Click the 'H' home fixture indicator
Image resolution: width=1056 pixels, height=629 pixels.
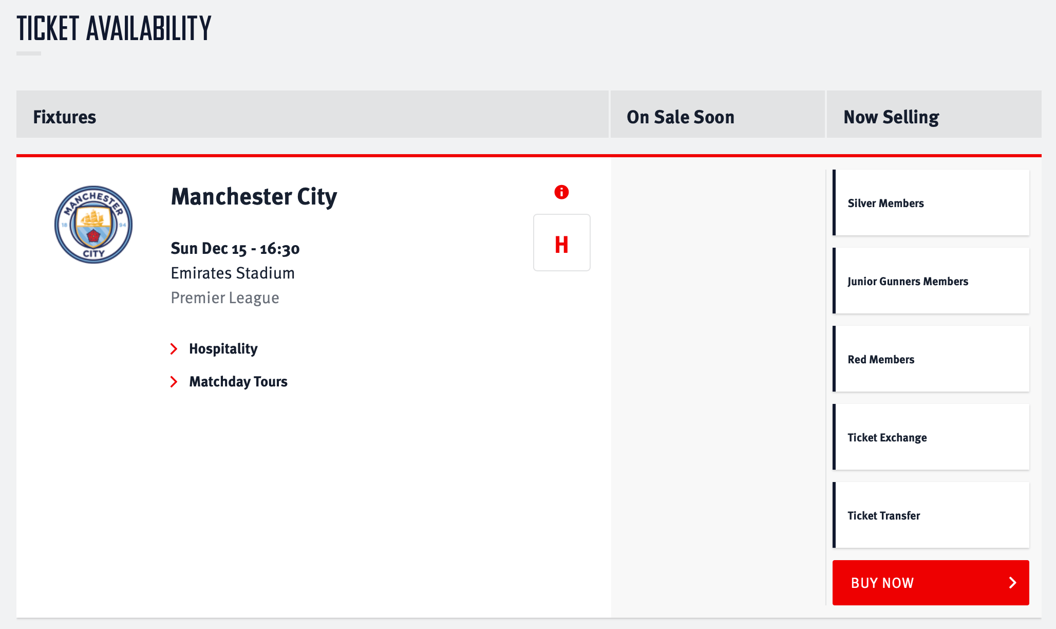click(x=561, y=243)
